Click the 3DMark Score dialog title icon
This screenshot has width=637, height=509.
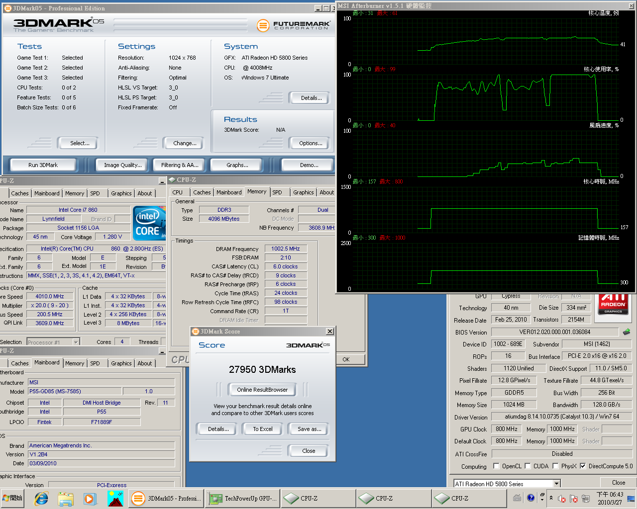coord(196,331)
